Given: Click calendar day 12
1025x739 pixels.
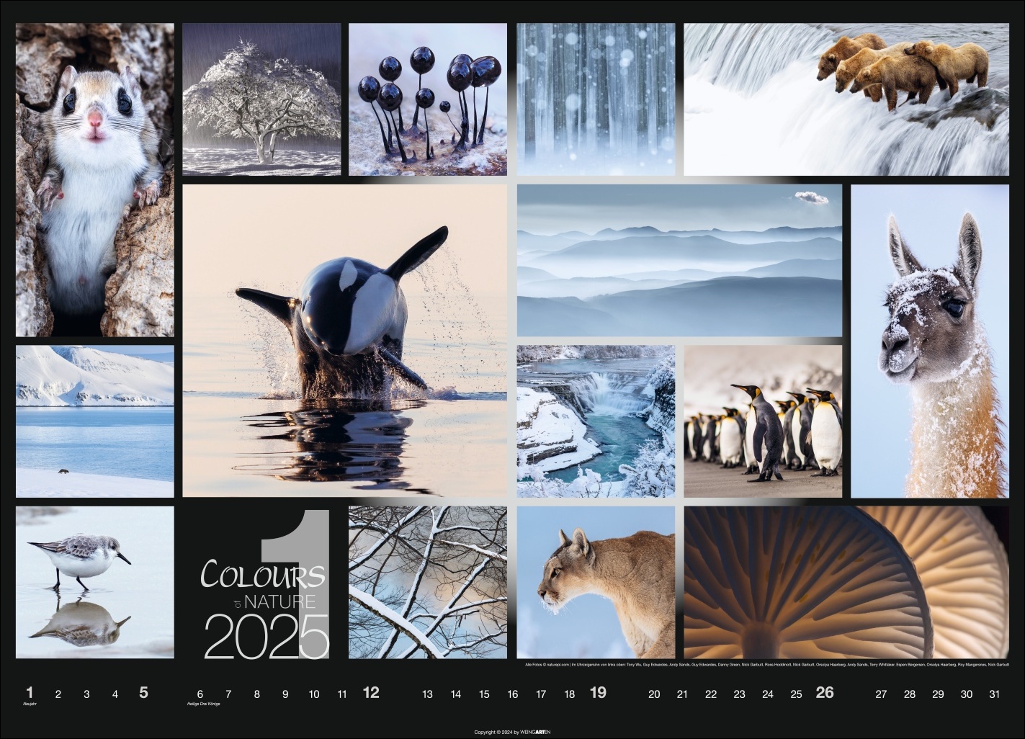Looking at the screenshot, I should tap(371, 693).
